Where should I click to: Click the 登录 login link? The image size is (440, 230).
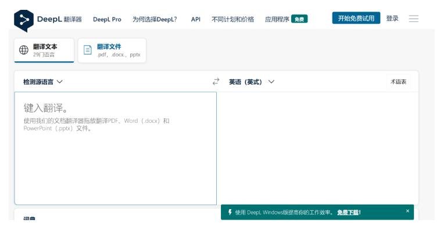pyautogui.click(x=392, y=19)
